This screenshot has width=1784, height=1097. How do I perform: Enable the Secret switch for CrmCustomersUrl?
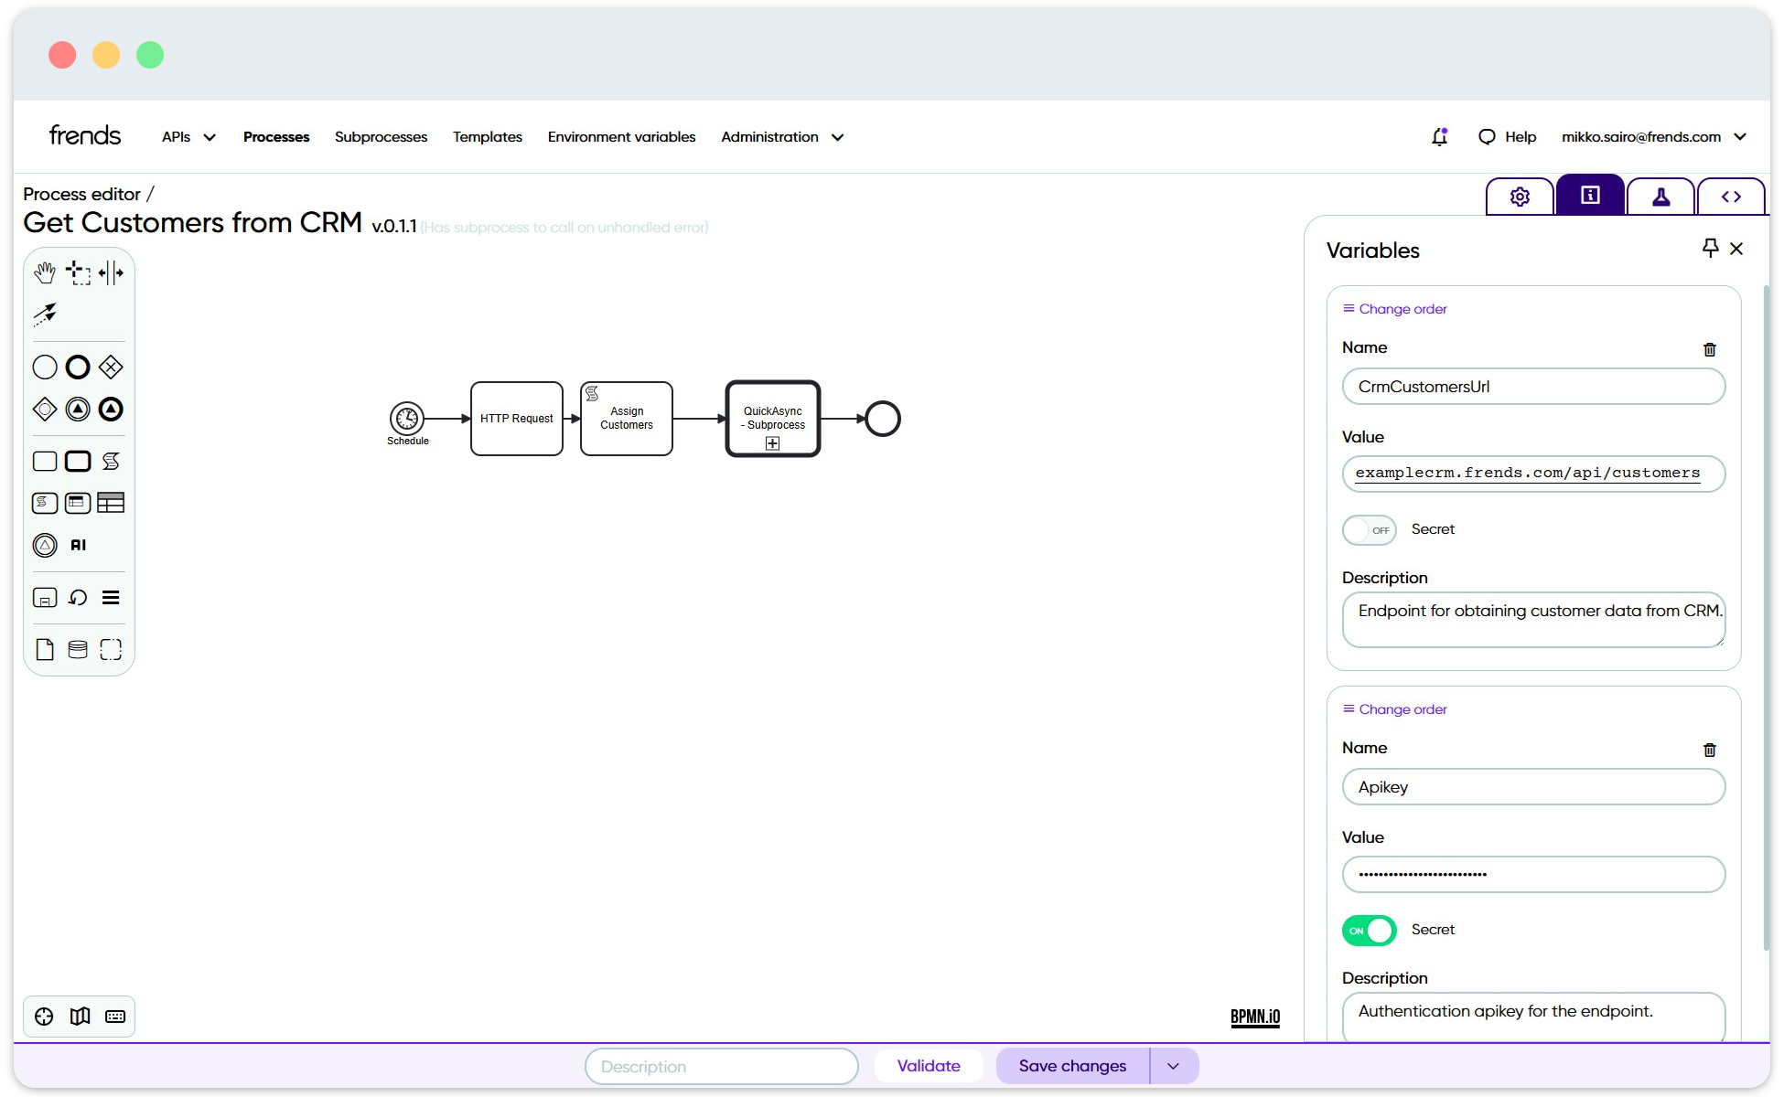[x=1369, y=530]
